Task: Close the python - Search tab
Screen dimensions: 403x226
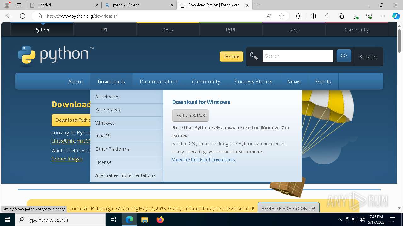Action: pyautogui.click(x=172, y=5)
